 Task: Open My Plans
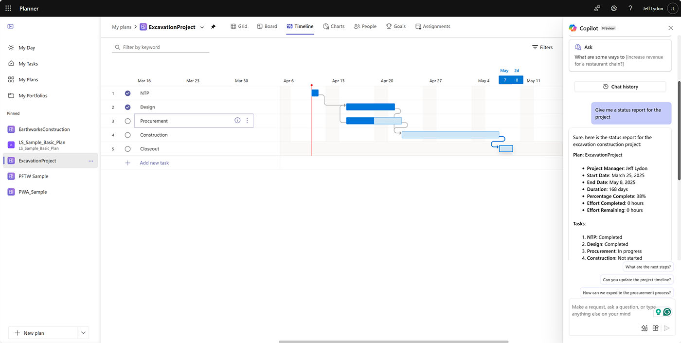point(28,80)
